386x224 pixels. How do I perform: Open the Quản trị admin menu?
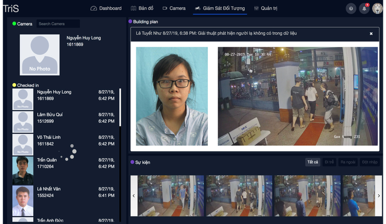pyautogui.click(x=266, y=8)
